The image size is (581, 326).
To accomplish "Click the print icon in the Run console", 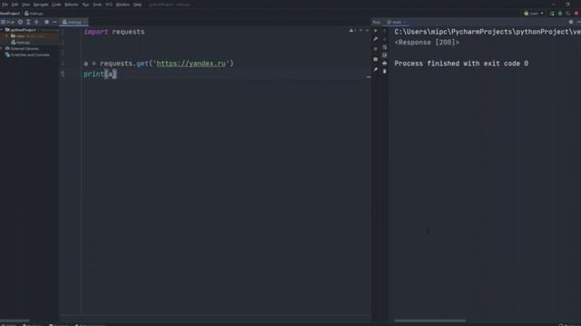I will tap(385, 63).
